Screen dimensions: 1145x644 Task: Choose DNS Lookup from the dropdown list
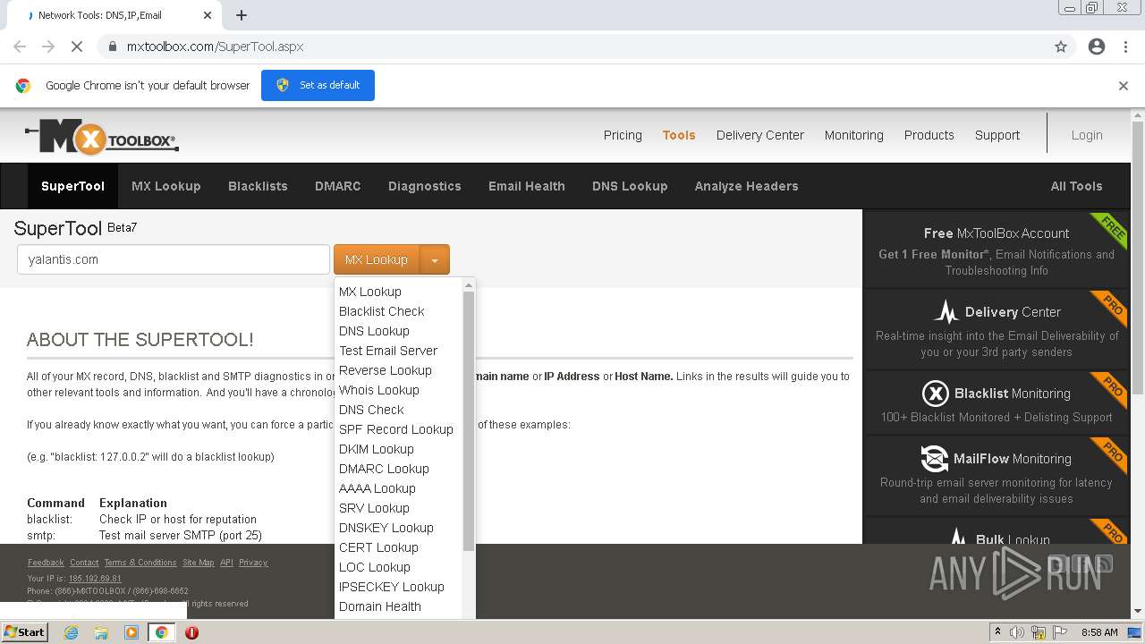pyautogui.click(x=374, y=331)
